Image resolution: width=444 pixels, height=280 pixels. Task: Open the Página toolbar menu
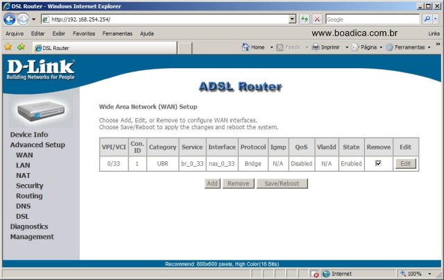click(x=367, y=47)
